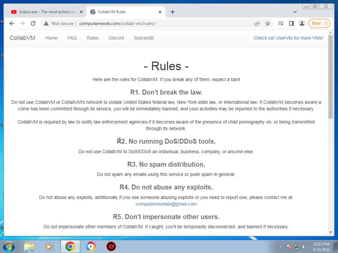The height and width of the screenshot is (253, 338).
Task: Open Chrome's three-dot menu
Action: (x=326, y=23)
